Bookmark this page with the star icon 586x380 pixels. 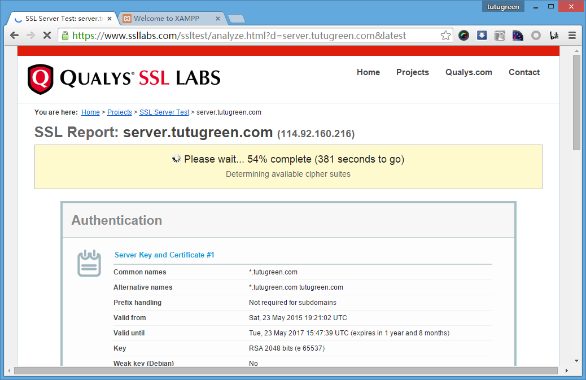pos(445,36)
